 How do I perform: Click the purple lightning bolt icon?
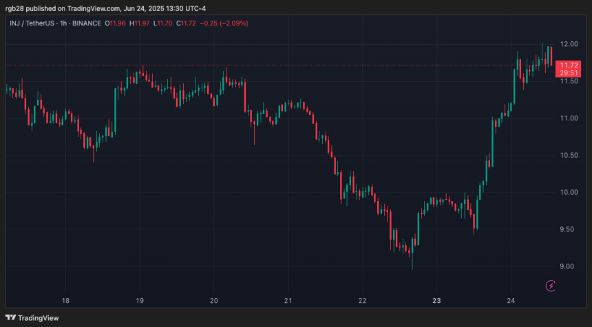[x=550, y=285]
